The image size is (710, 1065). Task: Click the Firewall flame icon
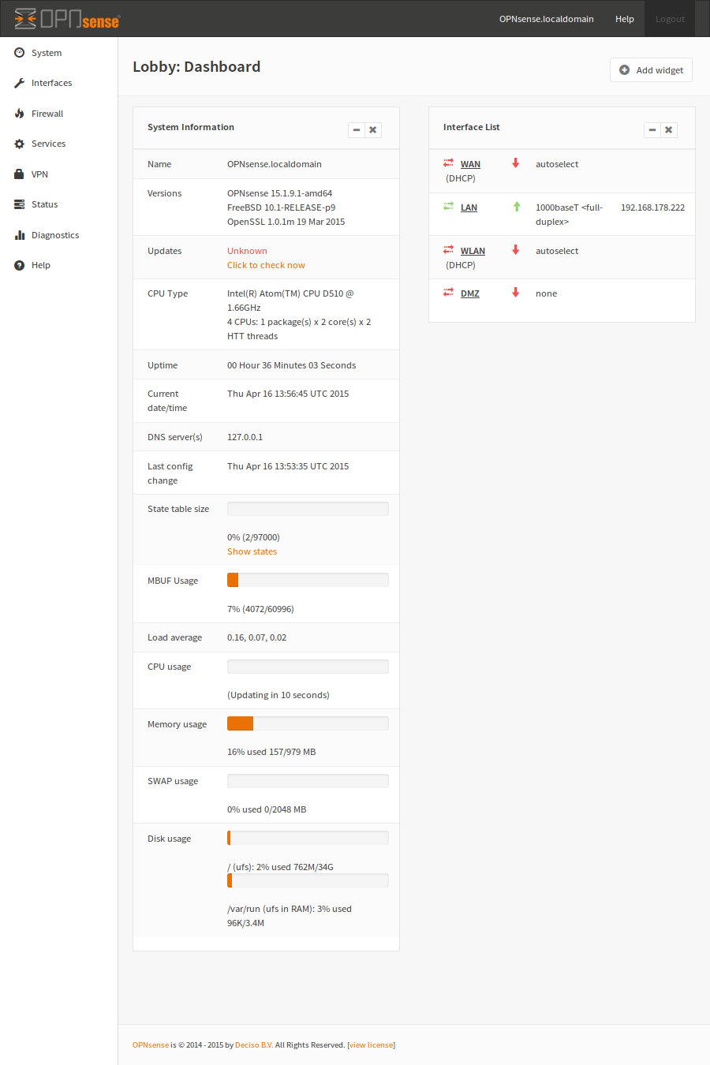[19, 114]
